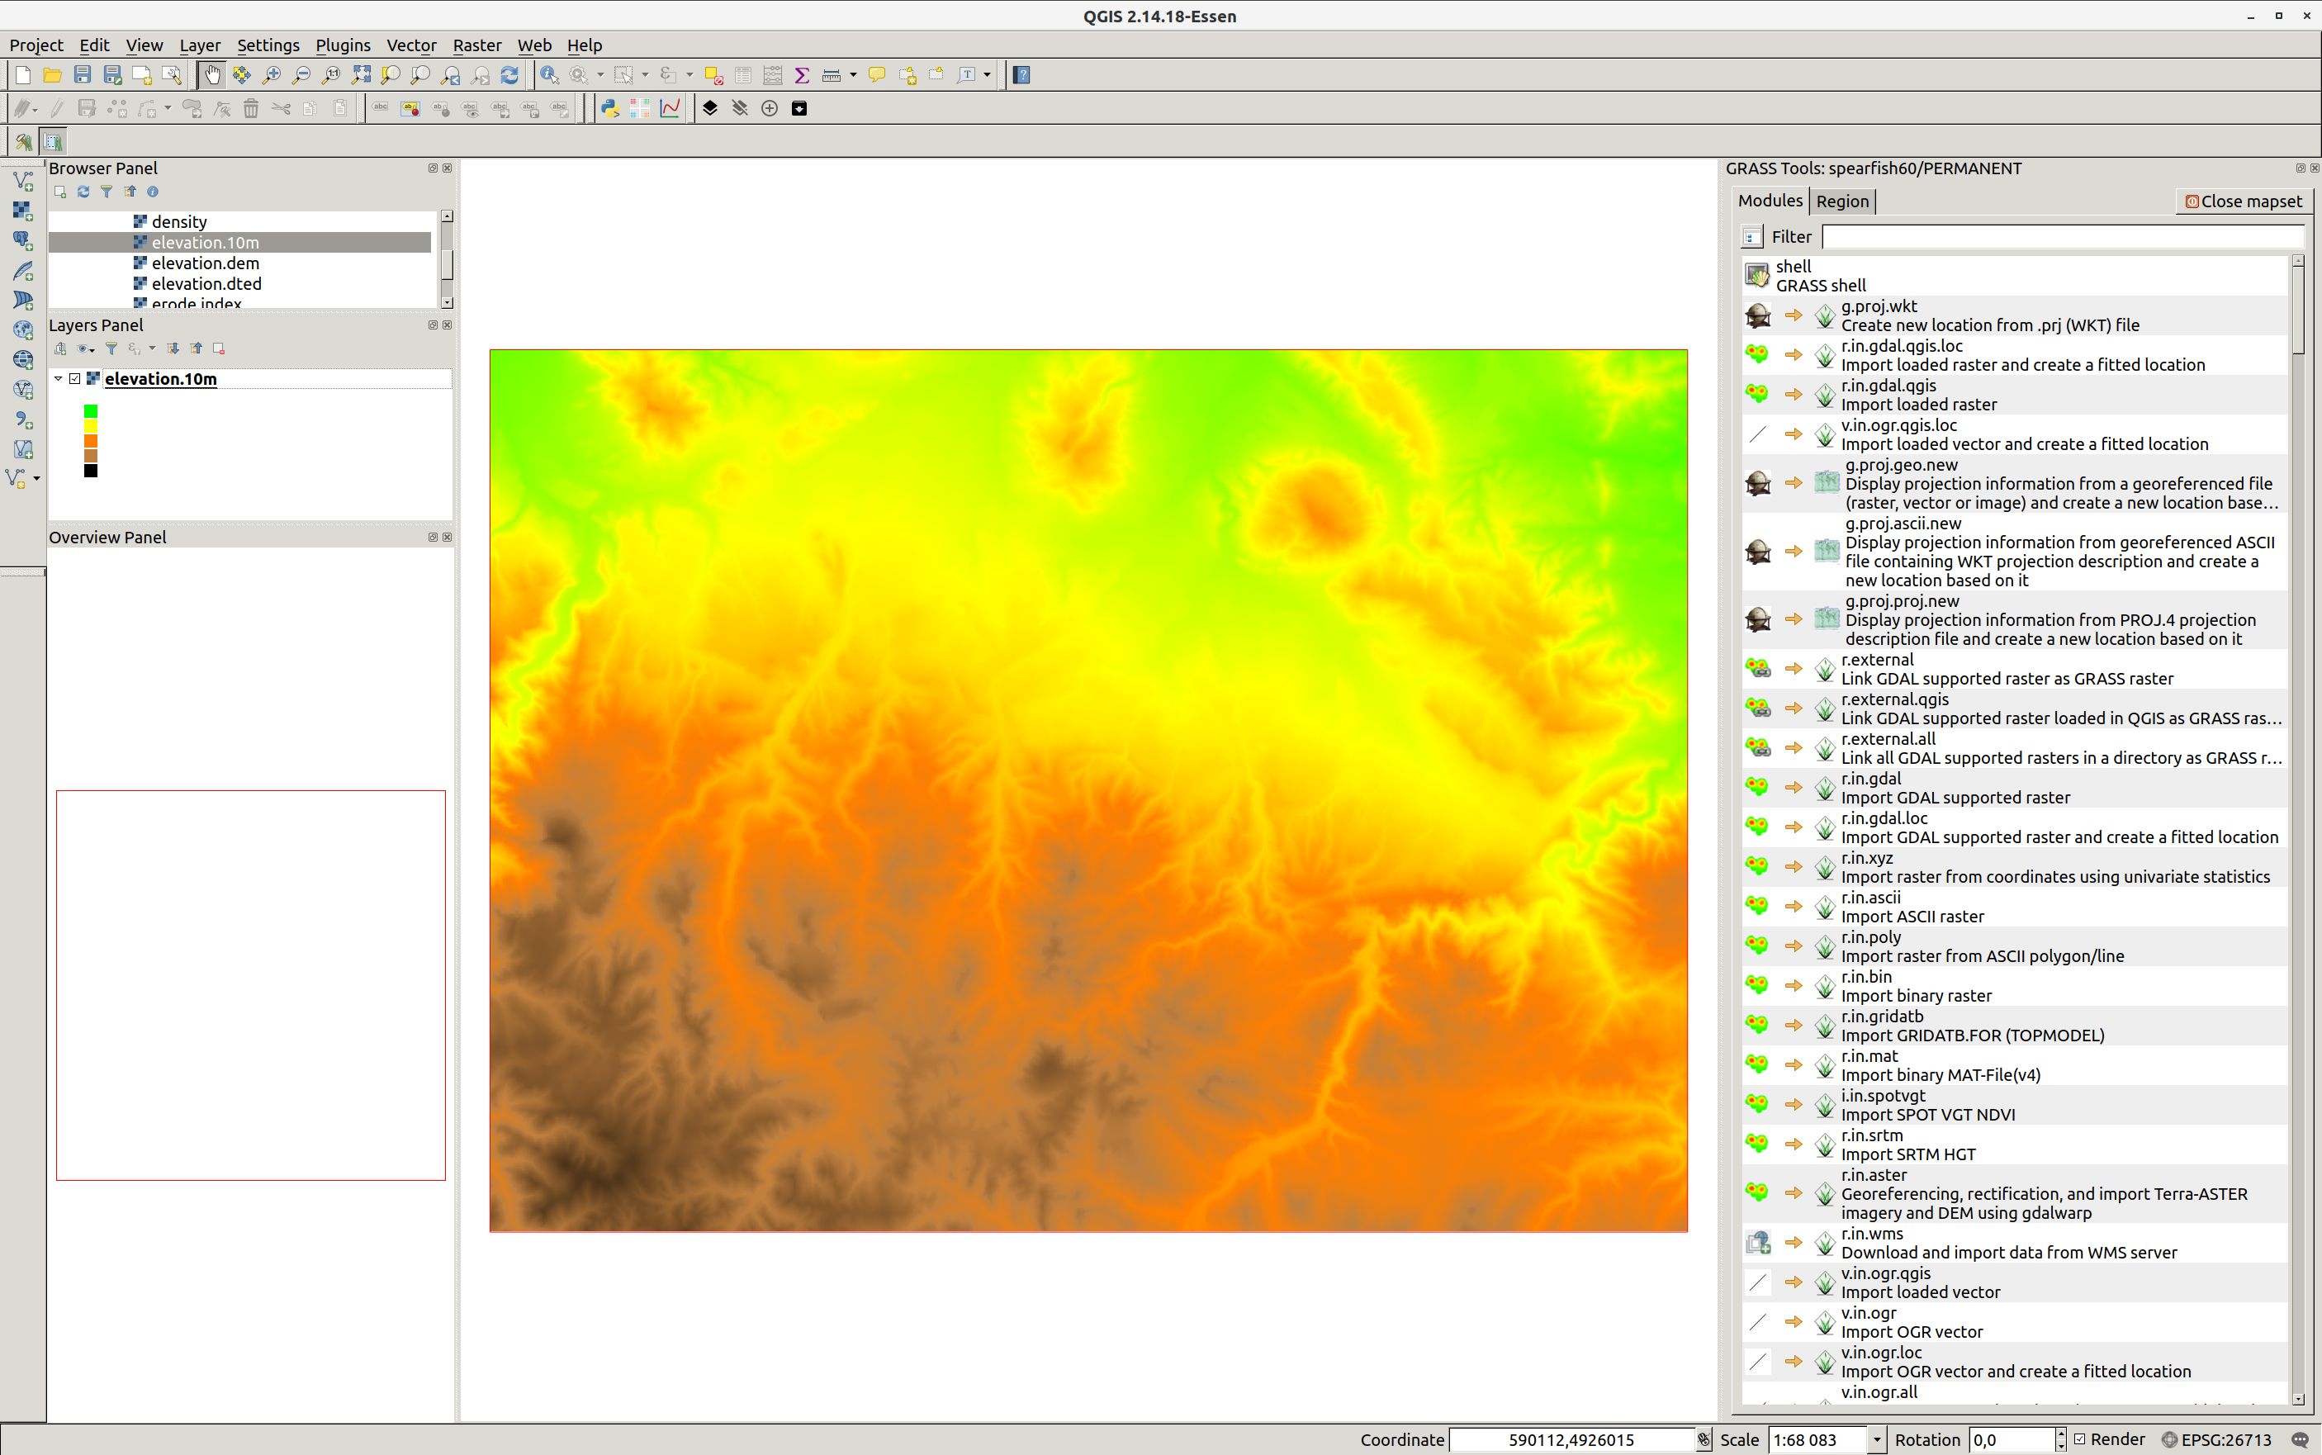Collapse the elevation.10m layer legend
2322x1455 pixels.
(x=58, y=378)
